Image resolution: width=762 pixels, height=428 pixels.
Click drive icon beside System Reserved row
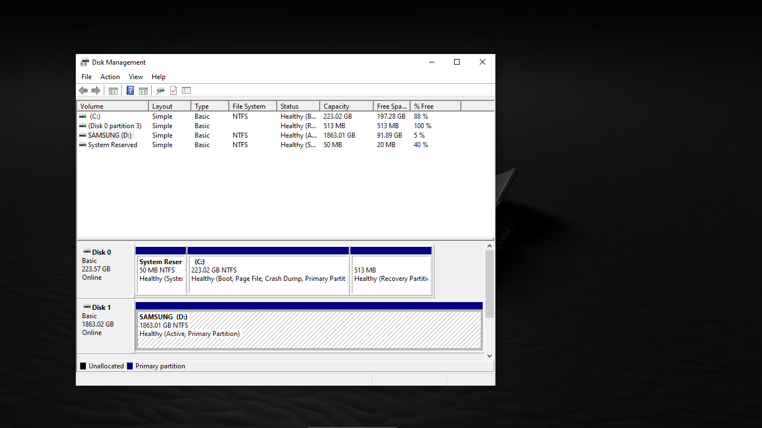(83, 145)
